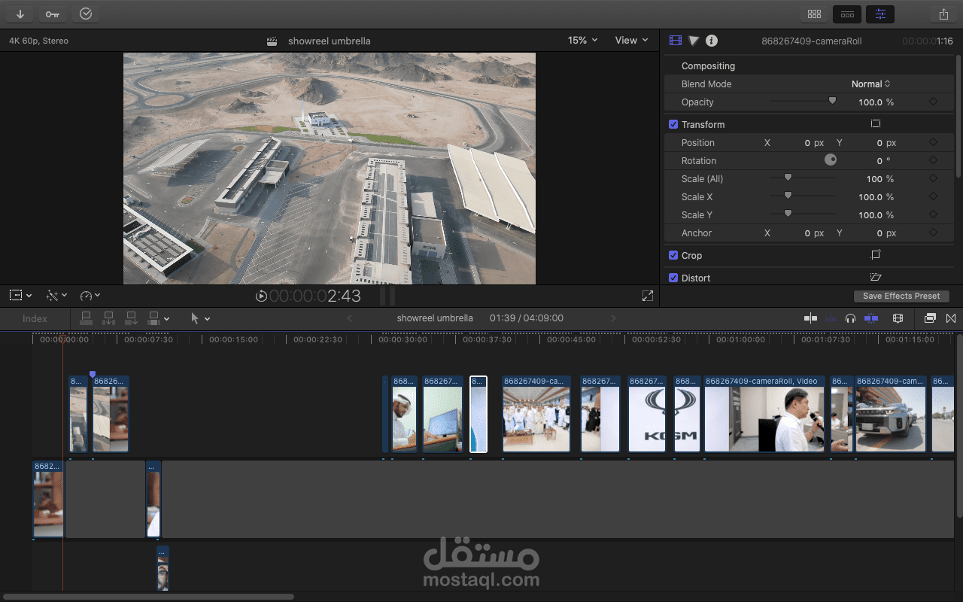The height and width of the screenshot is (602, 963).
Task: Click ruler at 00:00:30:00
Action: coord(402,339)
